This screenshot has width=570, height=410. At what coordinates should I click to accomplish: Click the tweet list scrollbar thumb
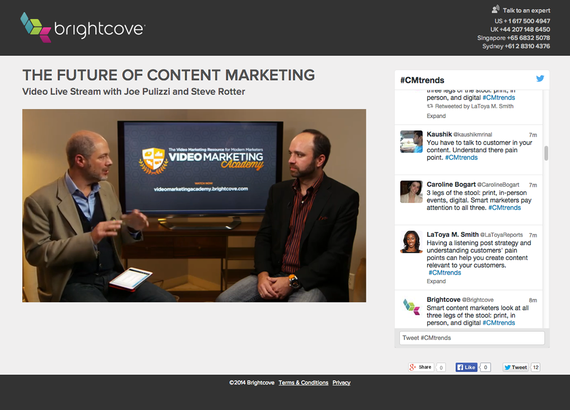546,153
